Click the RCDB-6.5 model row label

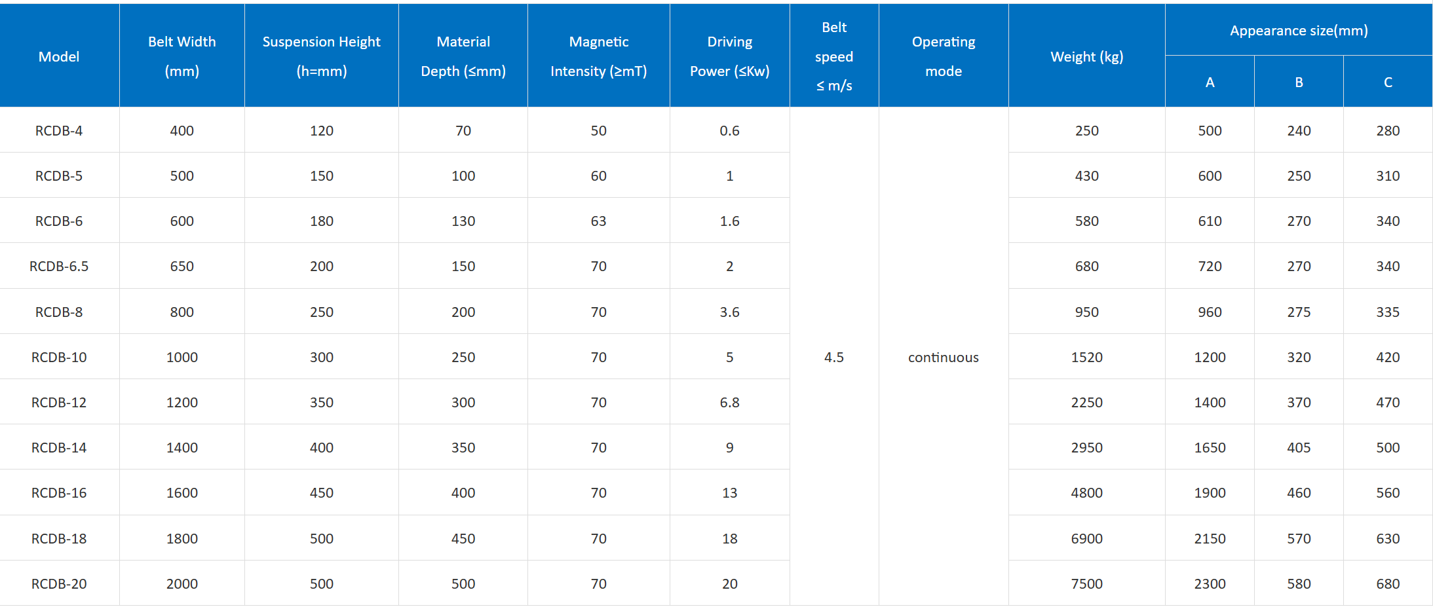point(59,267)
